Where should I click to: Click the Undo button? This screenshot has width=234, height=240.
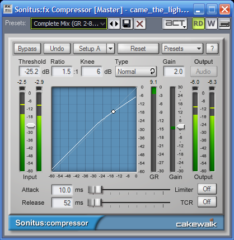[x=57, y=49]
